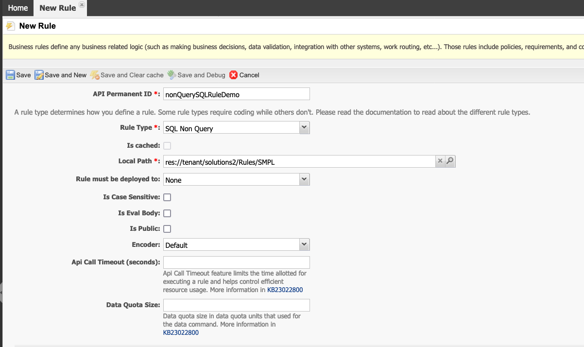
Task: Click the Api Call Timeout input field
Action: pos(237,262)
